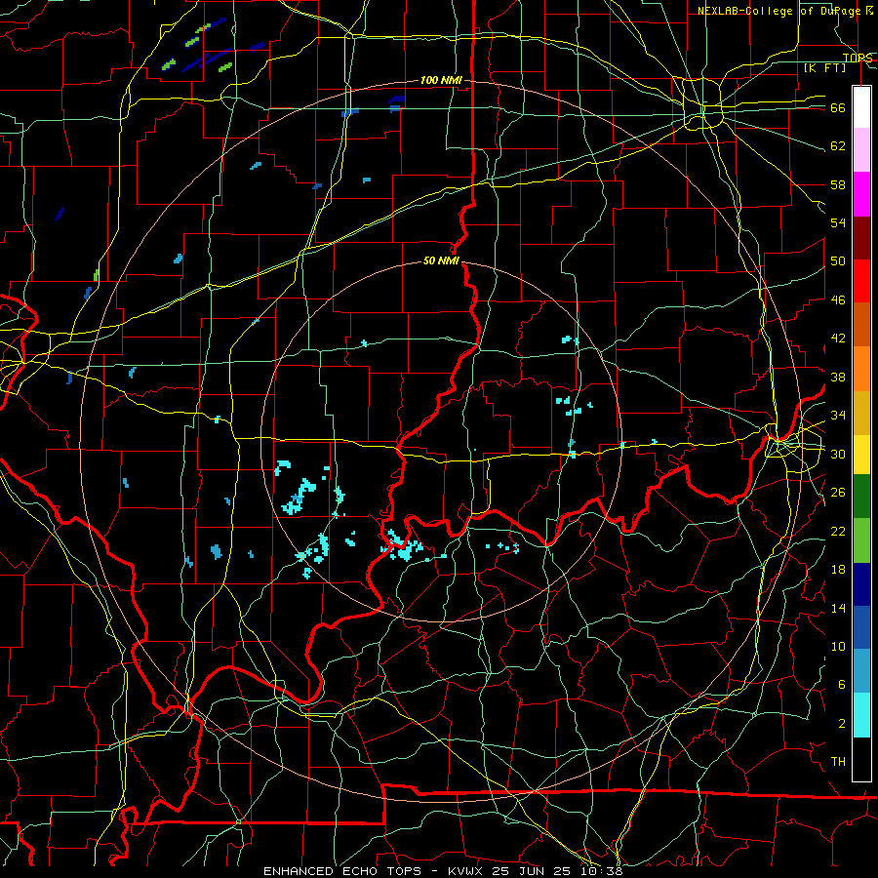Screen dimensions: 878x878
Task: Click the magenta swatch between 54 and 58
Action: (x=861, y=194)
